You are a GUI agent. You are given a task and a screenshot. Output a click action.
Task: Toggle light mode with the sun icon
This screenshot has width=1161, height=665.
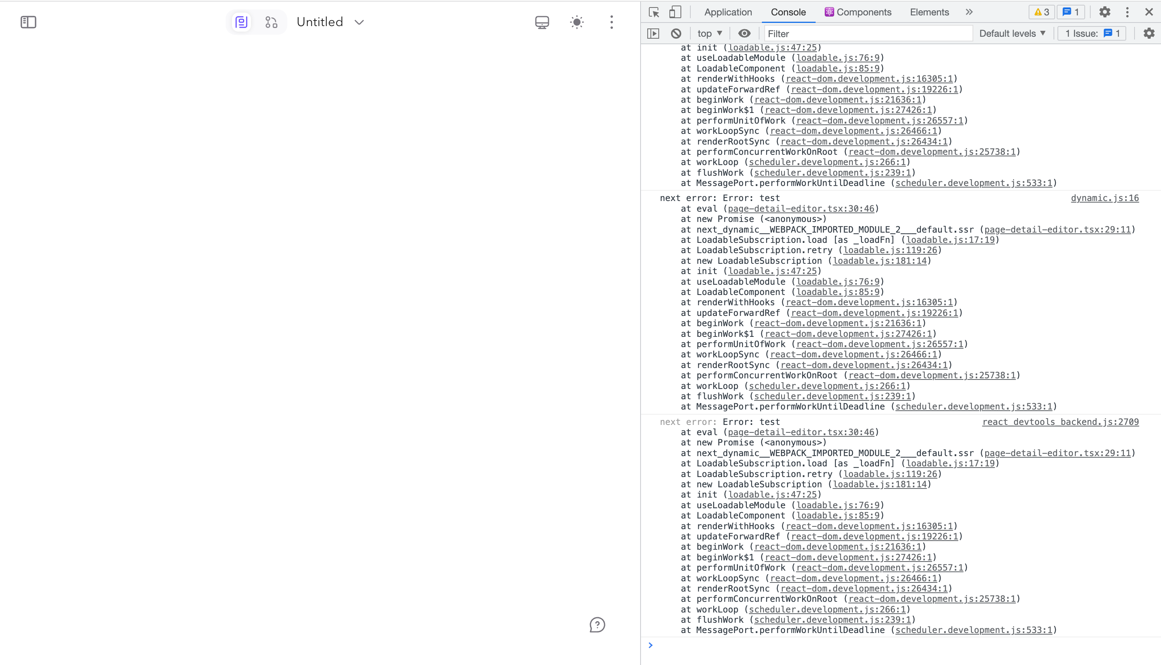[577, 21]
